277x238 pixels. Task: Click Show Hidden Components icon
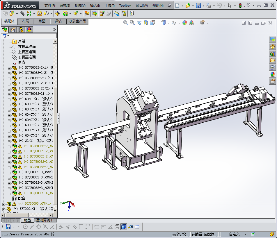pos(57,13)
